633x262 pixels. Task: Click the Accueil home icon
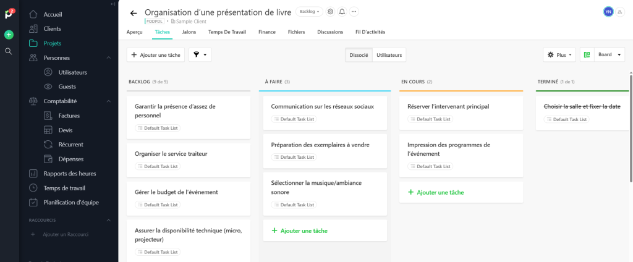tap(33, 15)
